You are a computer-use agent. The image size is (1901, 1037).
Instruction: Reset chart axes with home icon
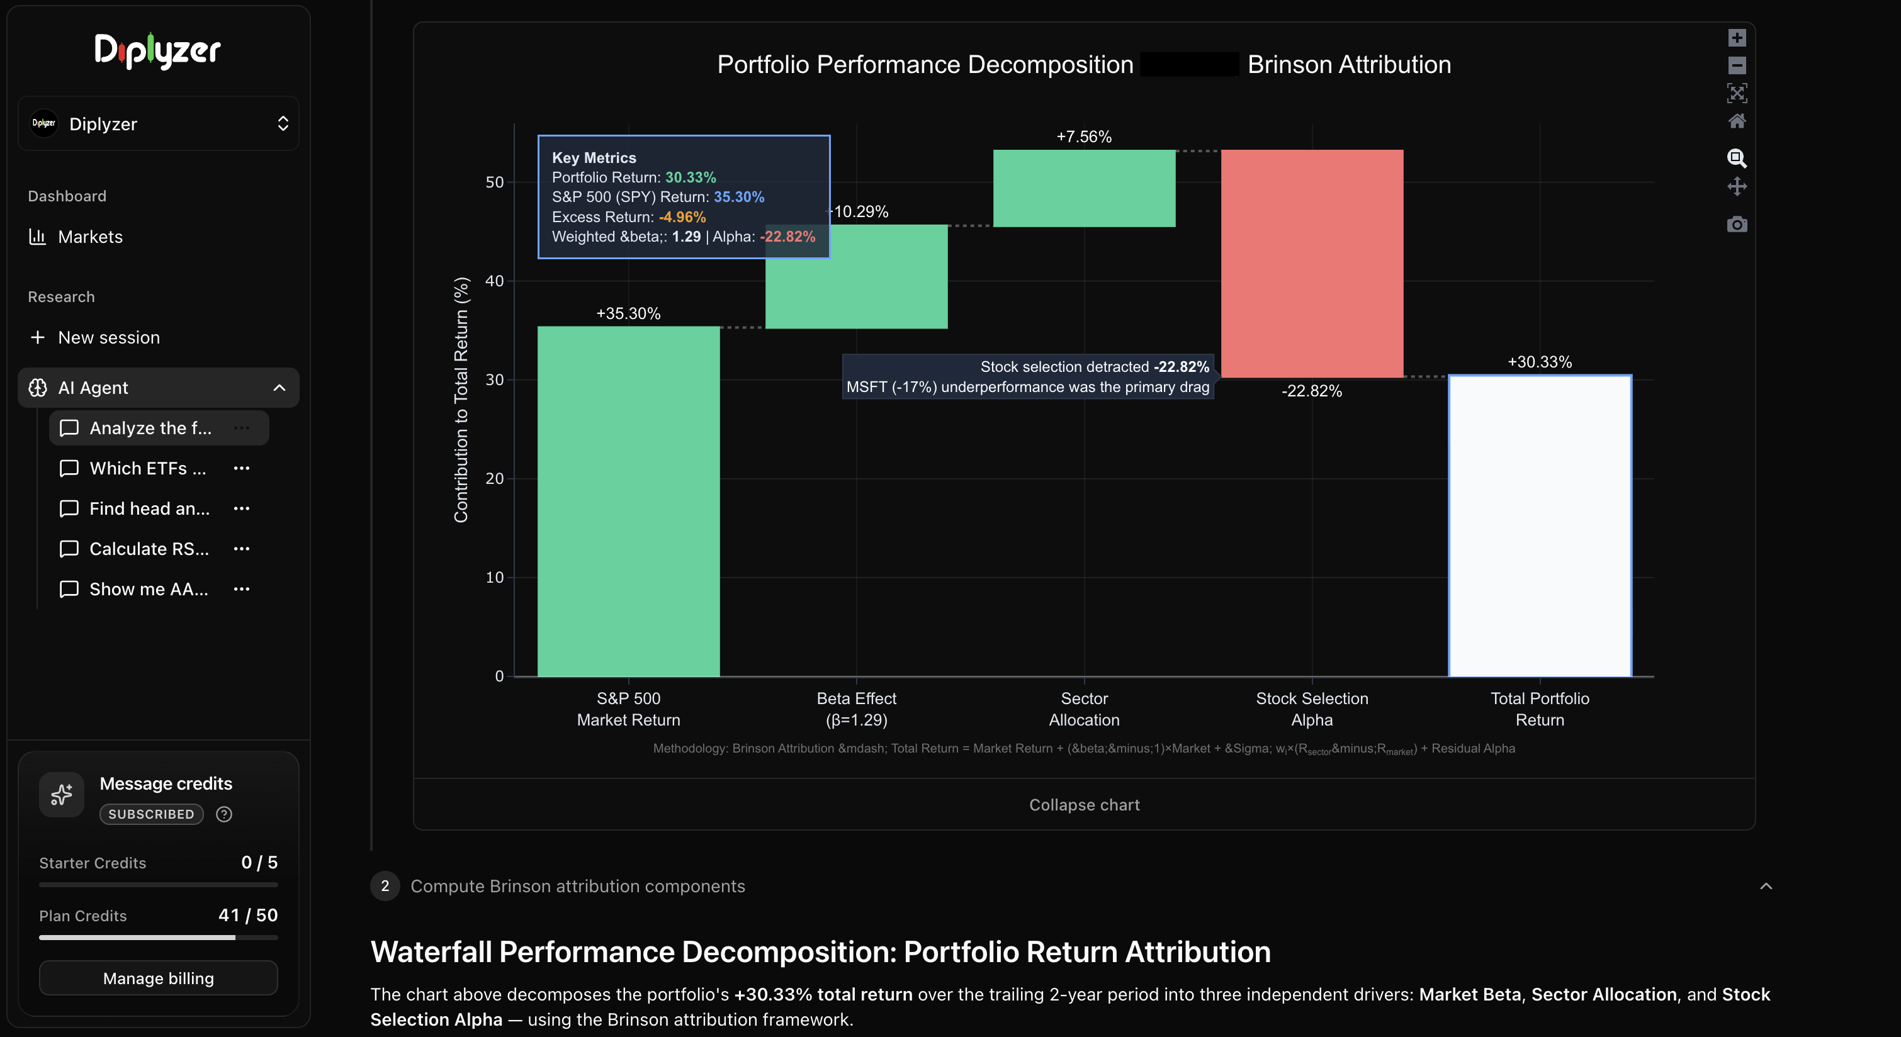click(1737, 121)
